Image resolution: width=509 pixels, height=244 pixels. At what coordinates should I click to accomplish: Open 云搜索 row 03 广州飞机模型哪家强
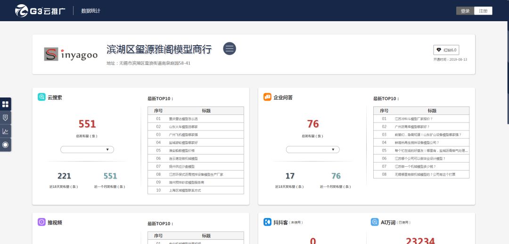(196, 135)
